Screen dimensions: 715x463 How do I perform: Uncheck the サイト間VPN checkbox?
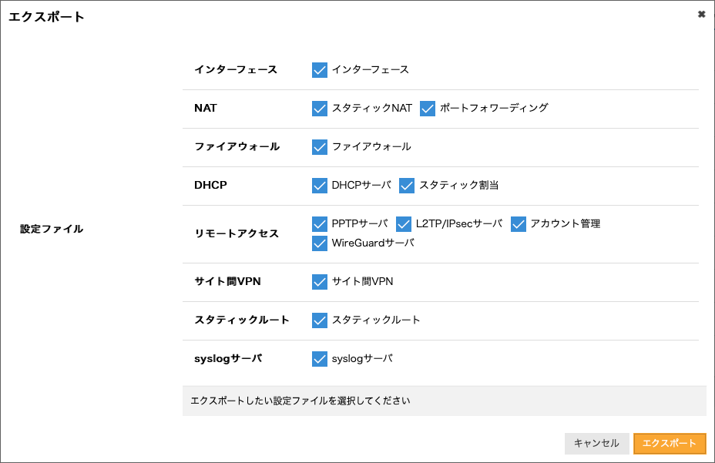(320, 282)
